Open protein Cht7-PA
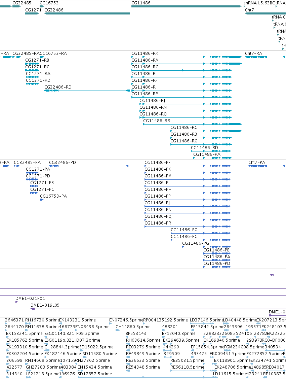Viewport: 286px width, 379px height. [x=257, y=163]
